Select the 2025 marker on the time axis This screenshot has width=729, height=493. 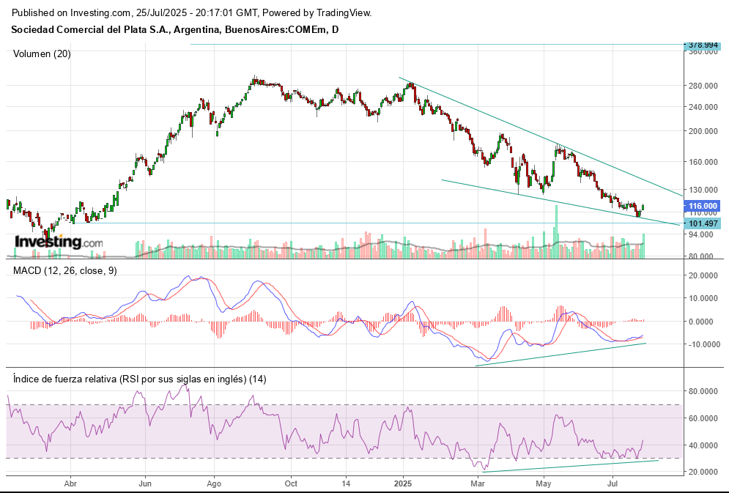tap(404, 483)
